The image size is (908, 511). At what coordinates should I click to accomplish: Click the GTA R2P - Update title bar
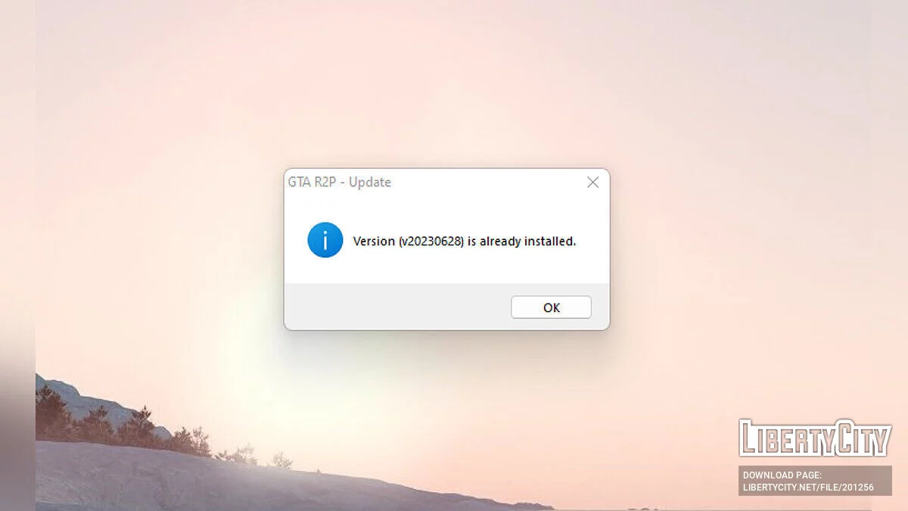(446, 182)
